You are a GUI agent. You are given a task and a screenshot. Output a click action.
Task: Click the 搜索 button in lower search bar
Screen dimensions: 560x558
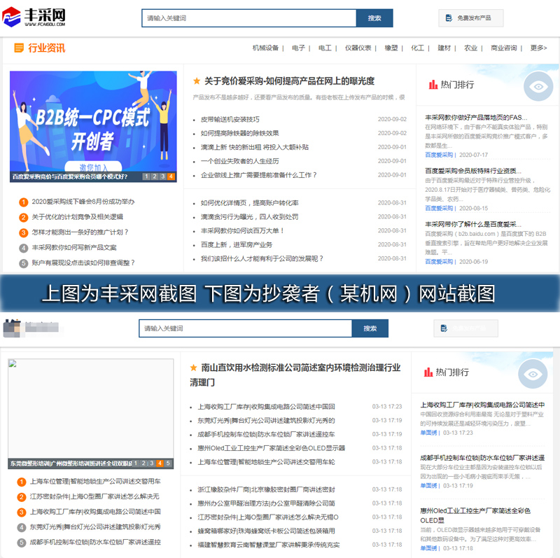pyautogui.click(x=370, y=328)
